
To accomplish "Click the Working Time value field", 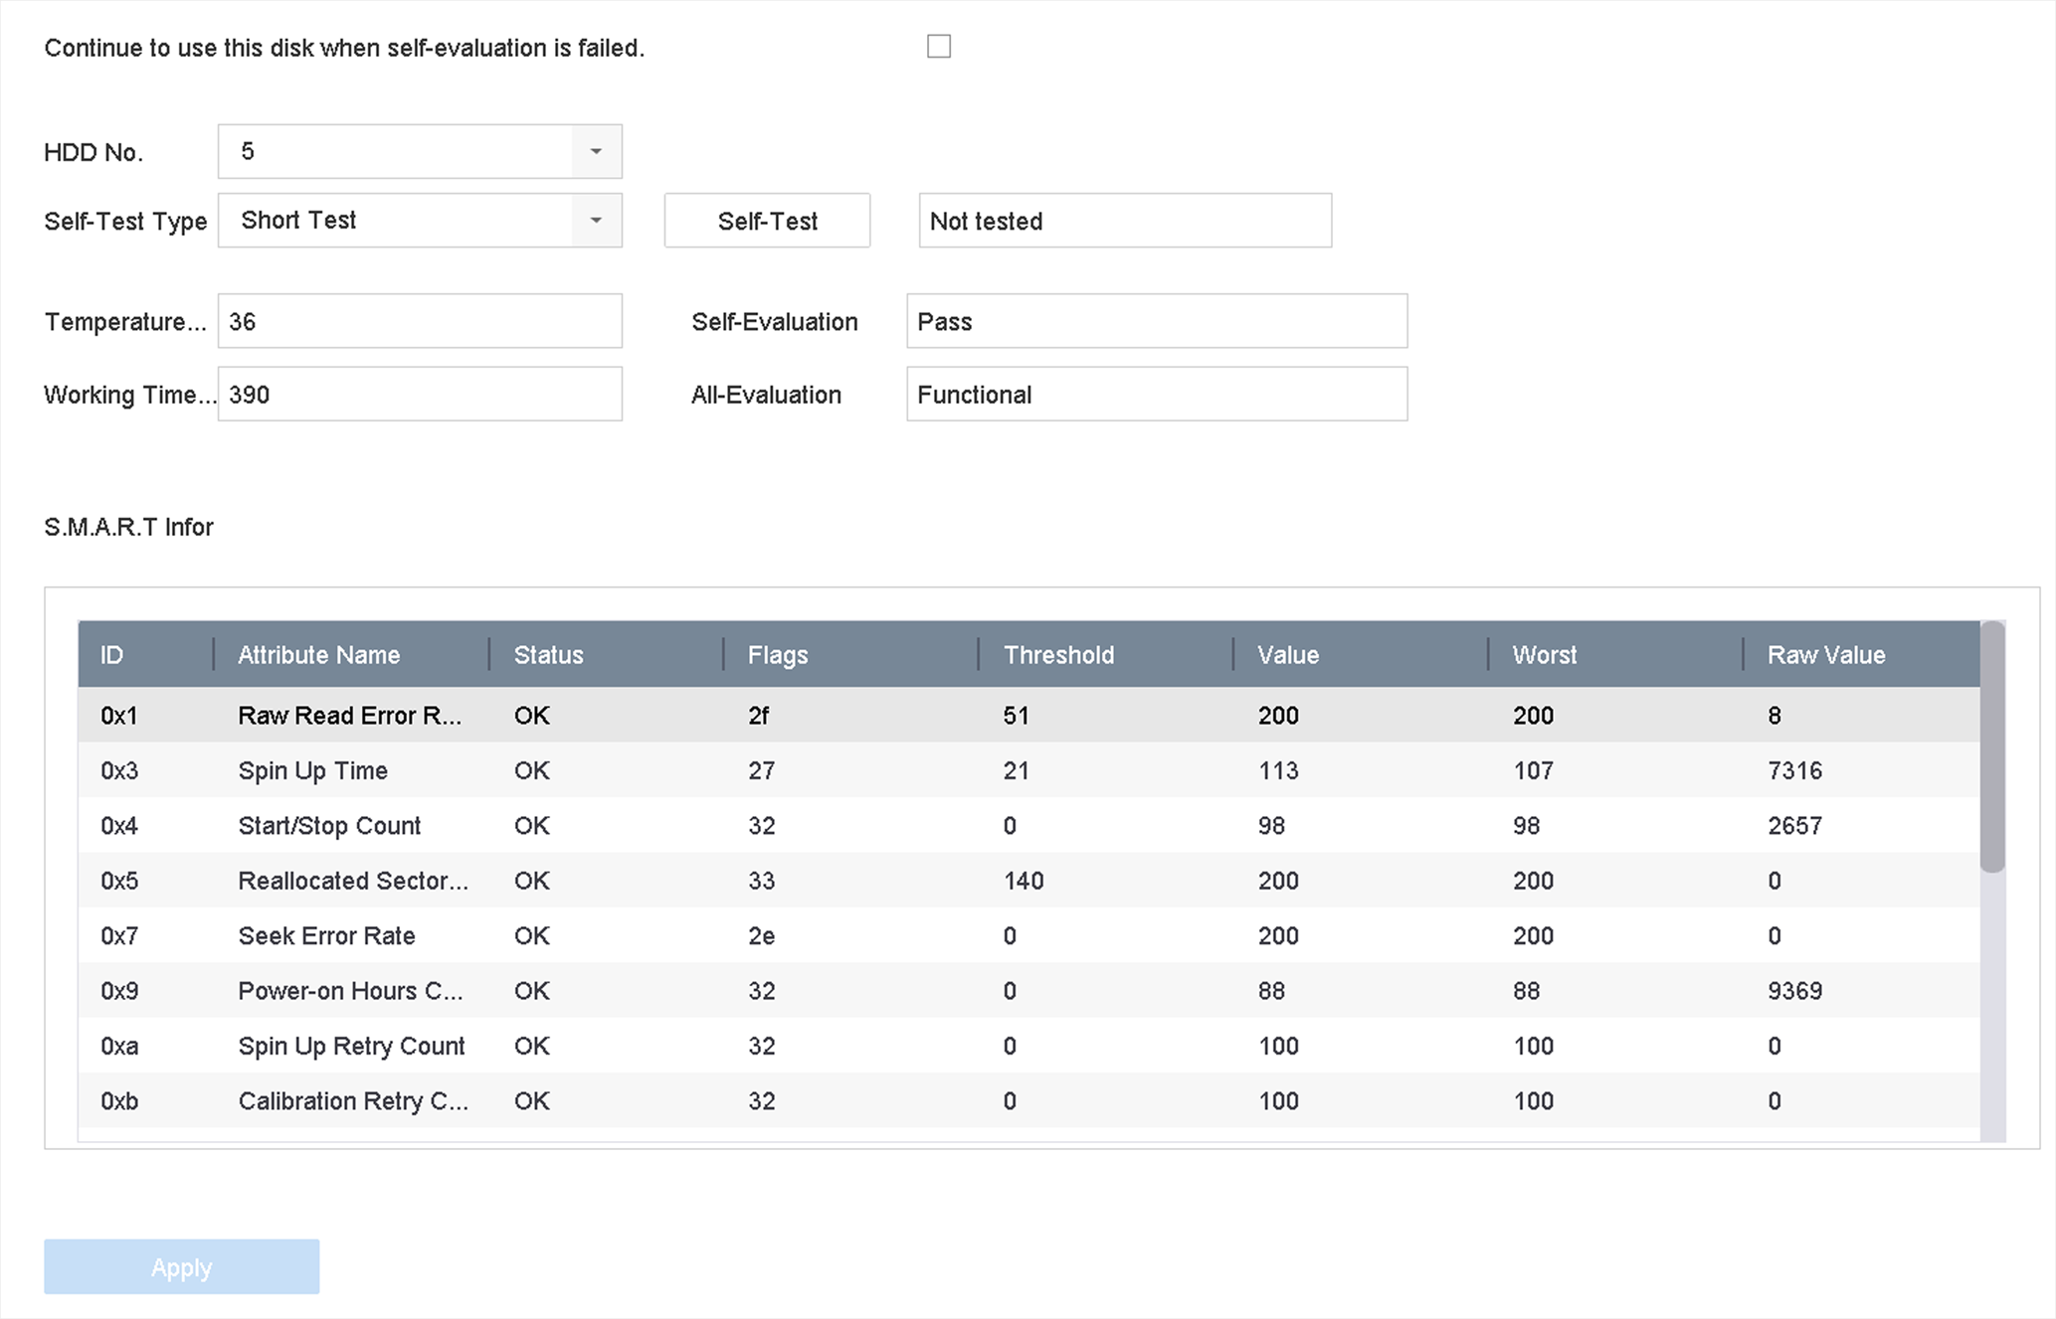I will coord(419,395).
